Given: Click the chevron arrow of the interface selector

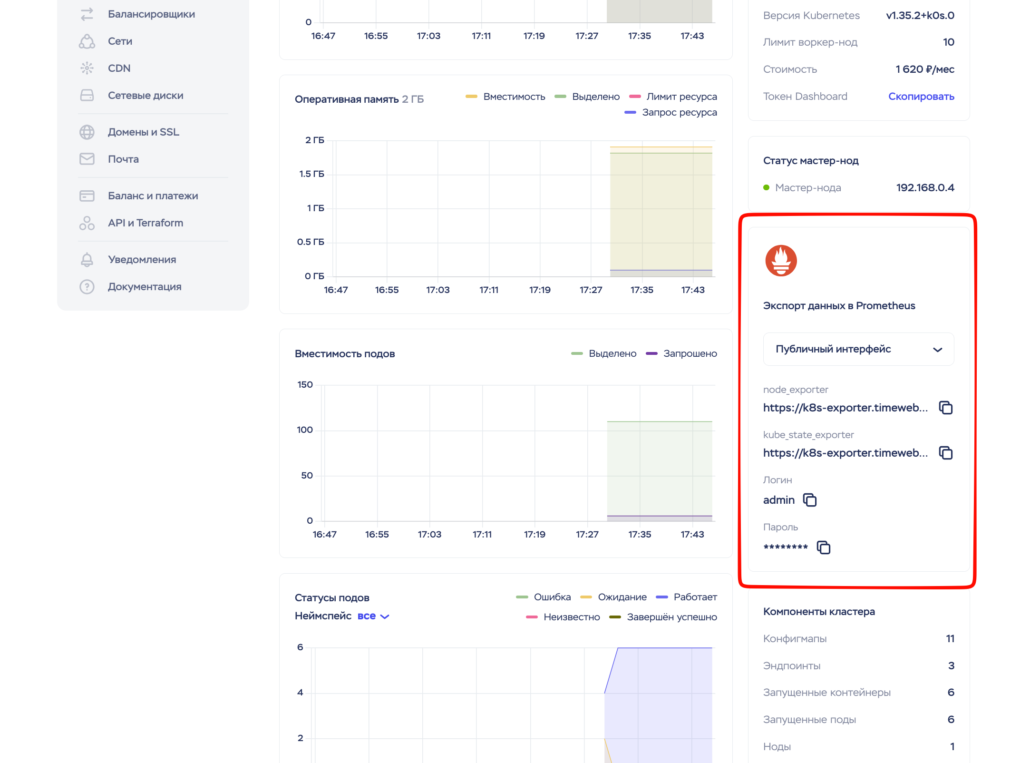Looking at the screenshot, I should (x=937, y=350).
